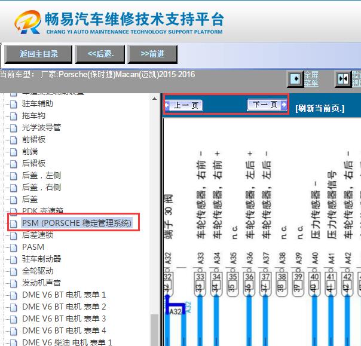361x346 pixels.
Task: Select 前端 in the tree
Action: pos(30,151)
